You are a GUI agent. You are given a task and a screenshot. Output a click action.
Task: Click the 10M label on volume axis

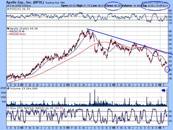coord(3,97)
